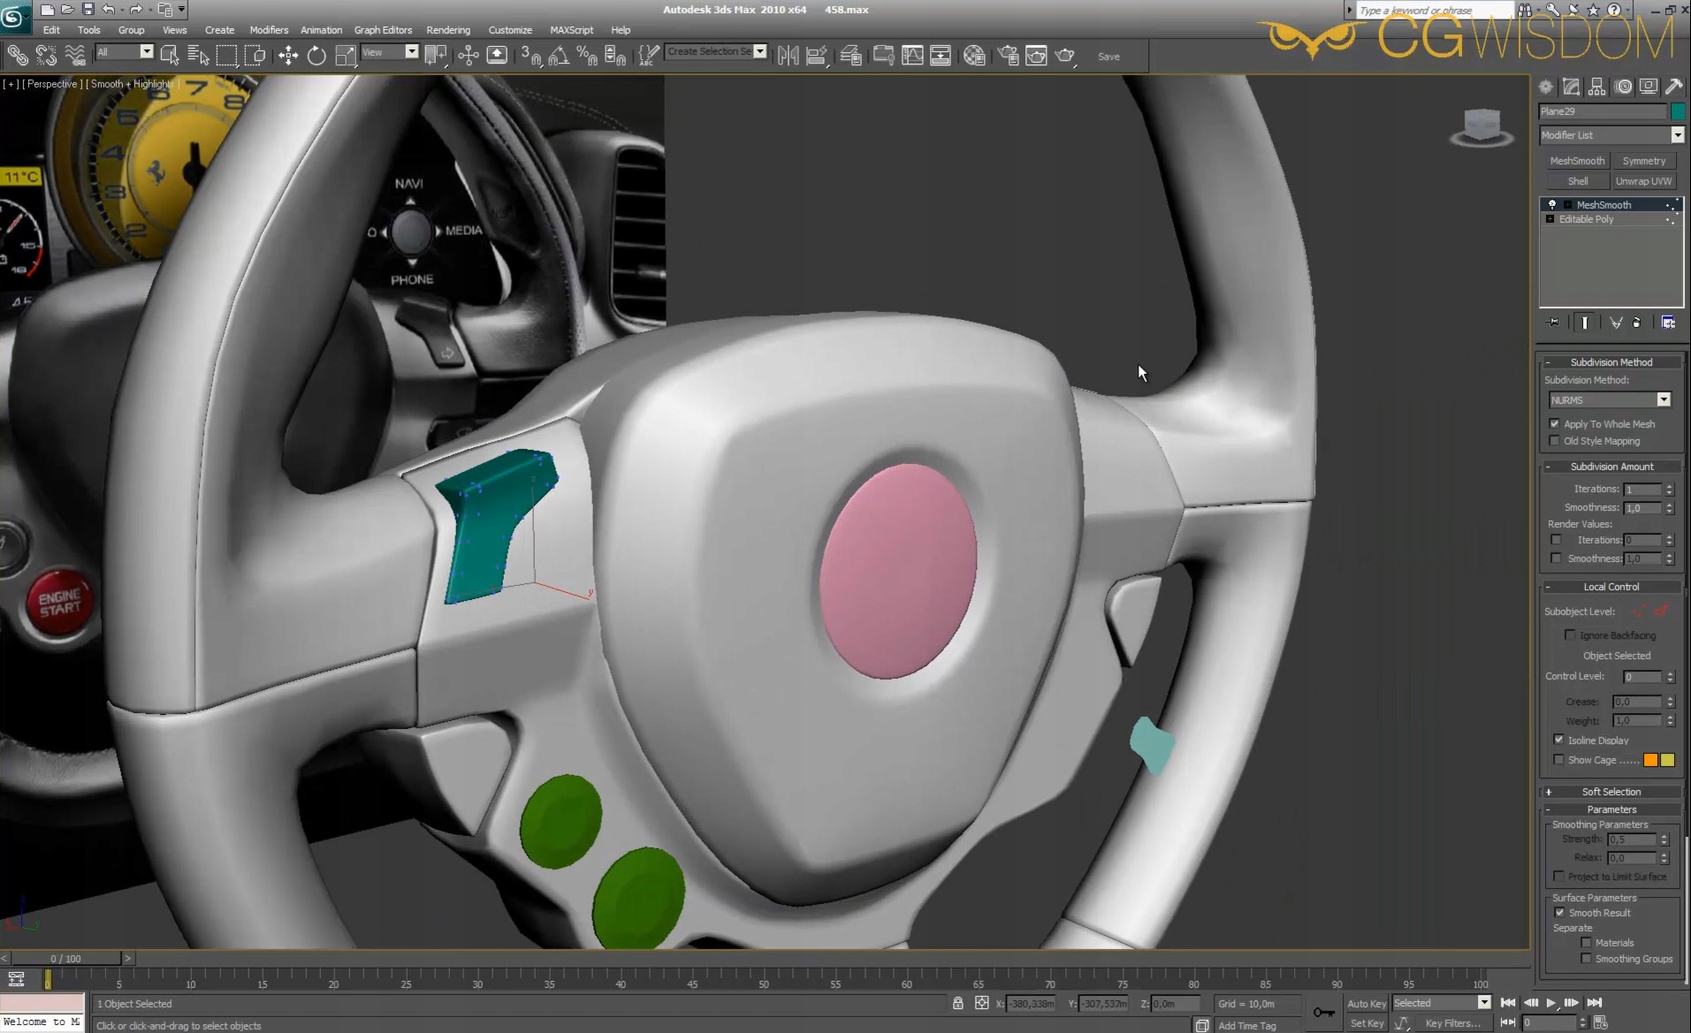The image size is (1691, 1033).
Task: Open the Graph Editors menu
Action: click(383, 30)
